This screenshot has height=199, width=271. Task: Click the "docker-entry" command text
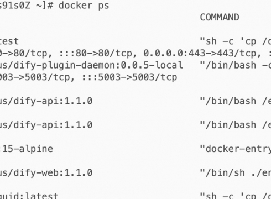pyautogui.click(x=236, y=149)
